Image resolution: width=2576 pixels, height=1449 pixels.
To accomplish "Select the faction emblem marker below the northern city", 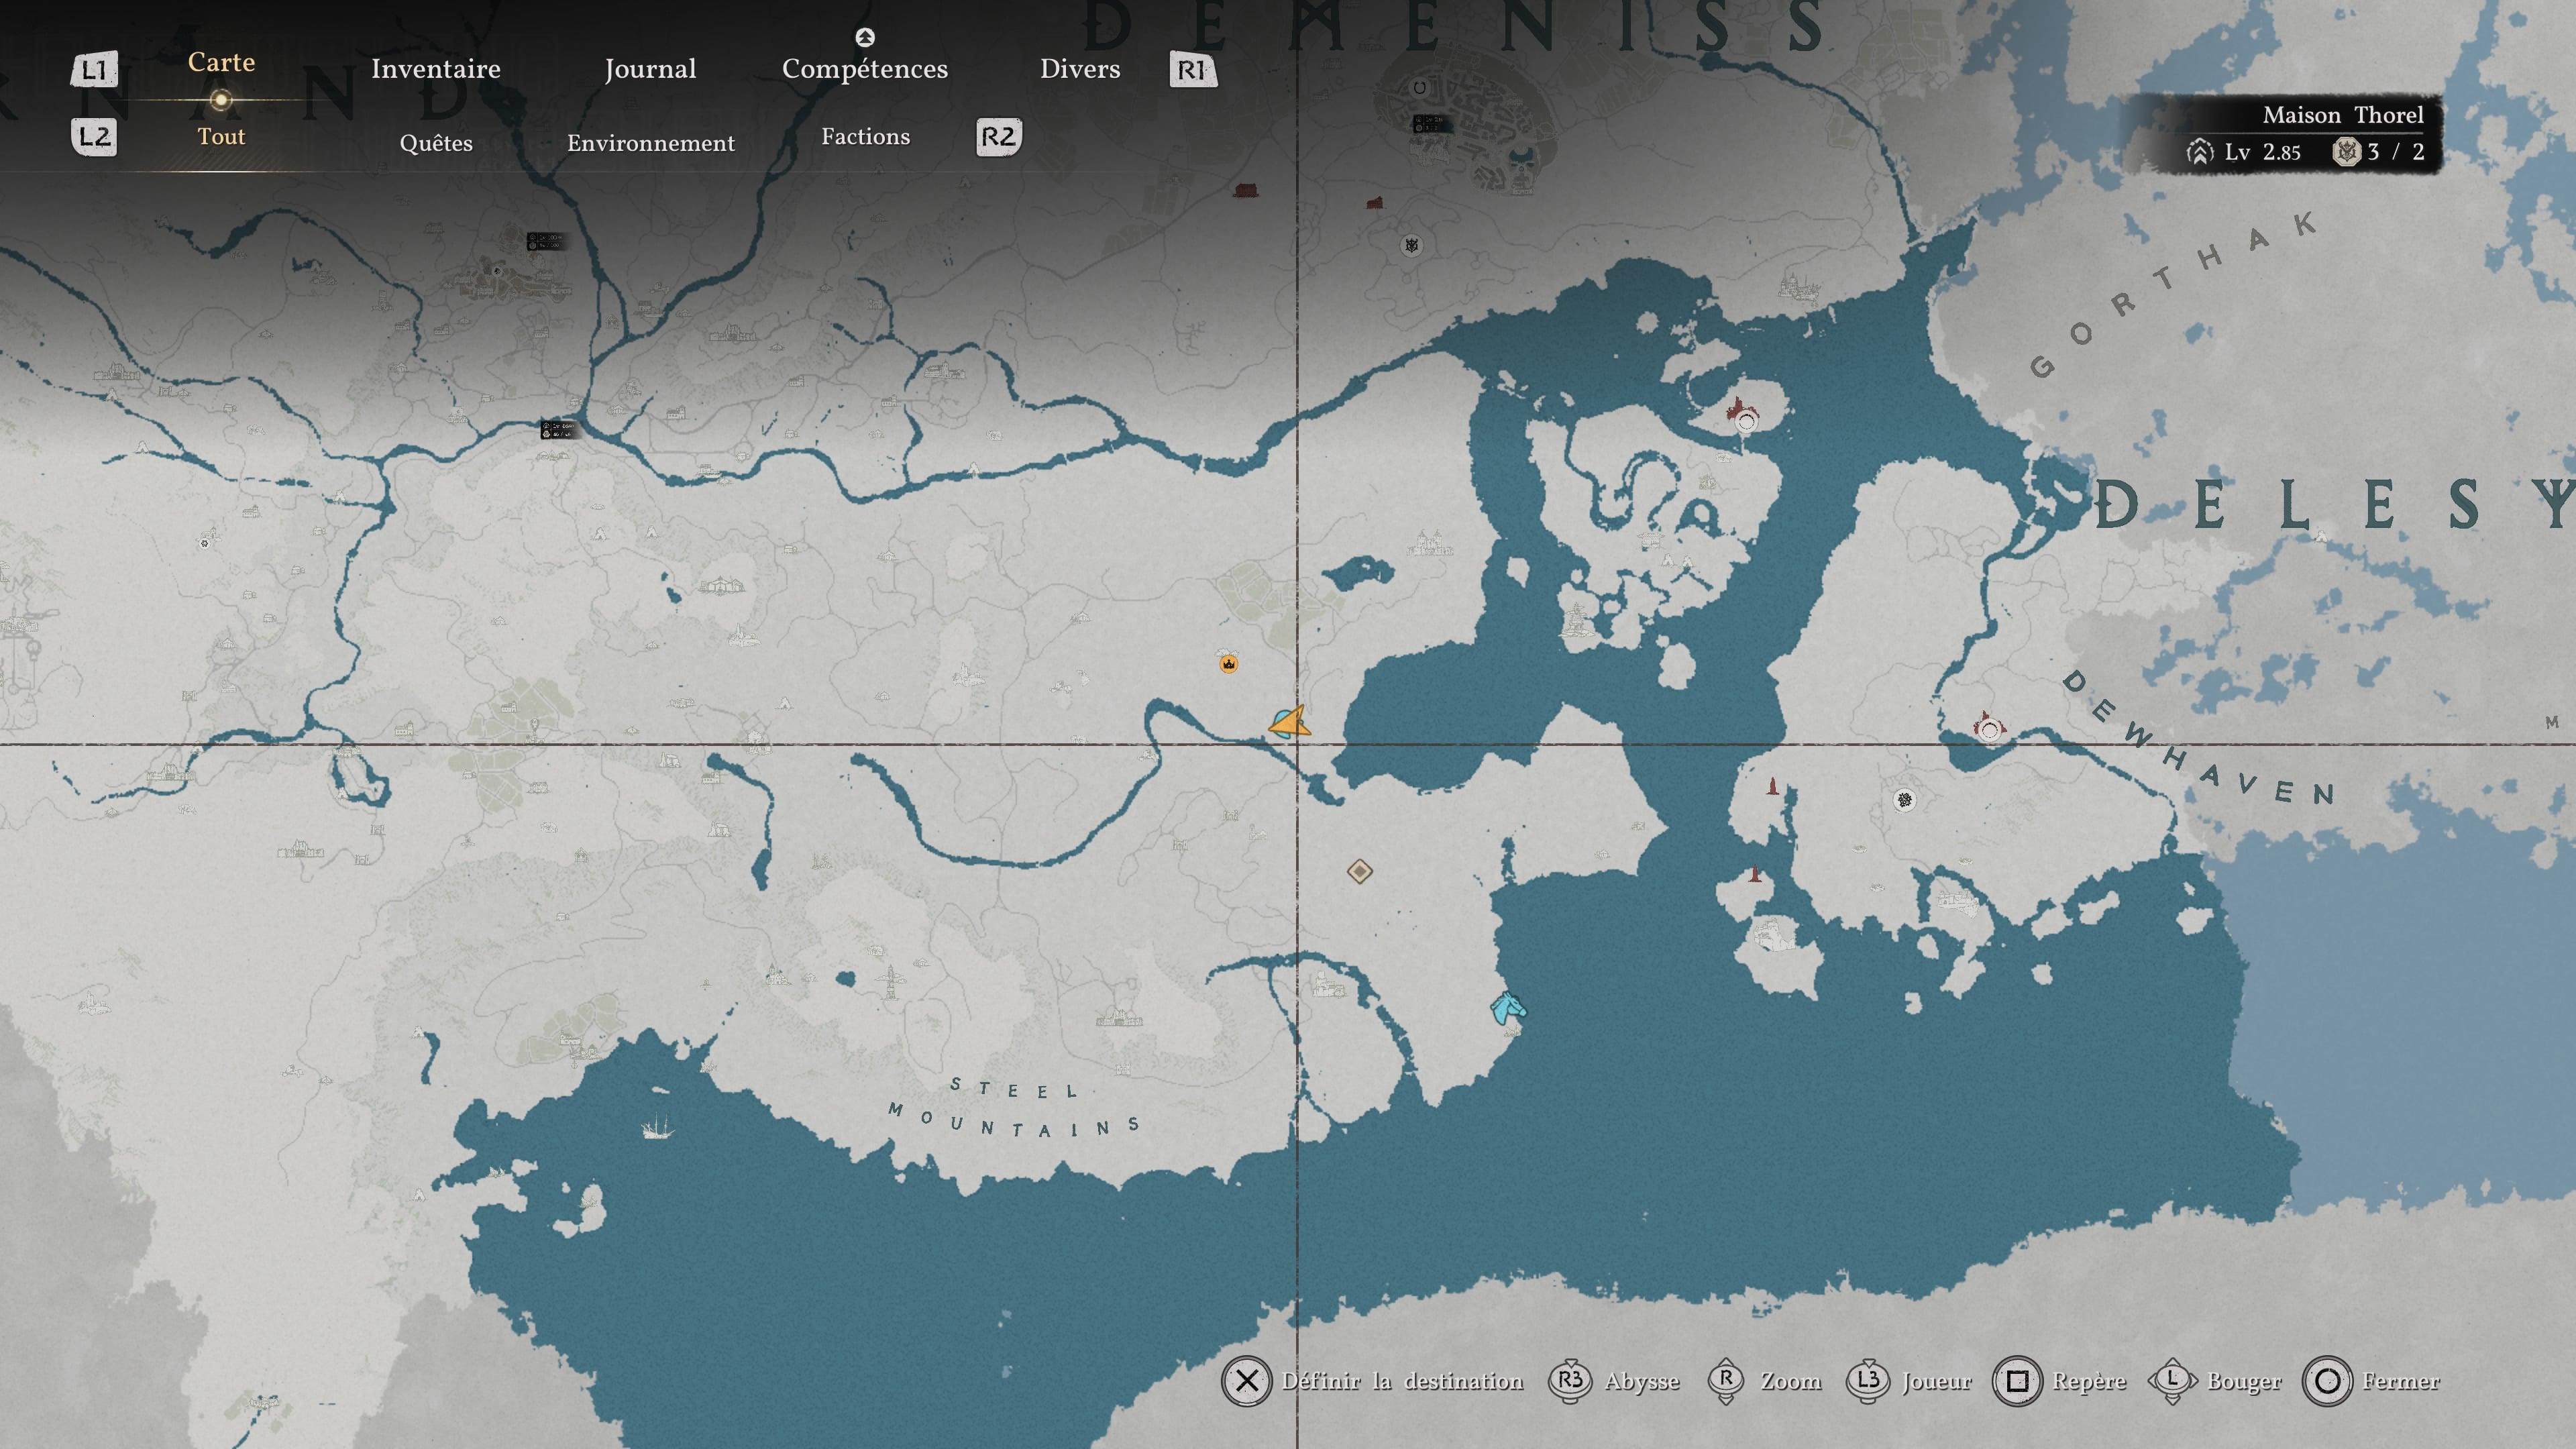I will (x=1411, y=245).
